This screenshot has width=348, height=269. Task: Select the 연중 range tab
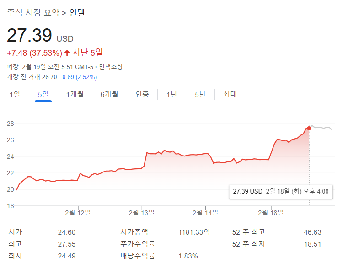pyautogui.click(x=142, y=94)
